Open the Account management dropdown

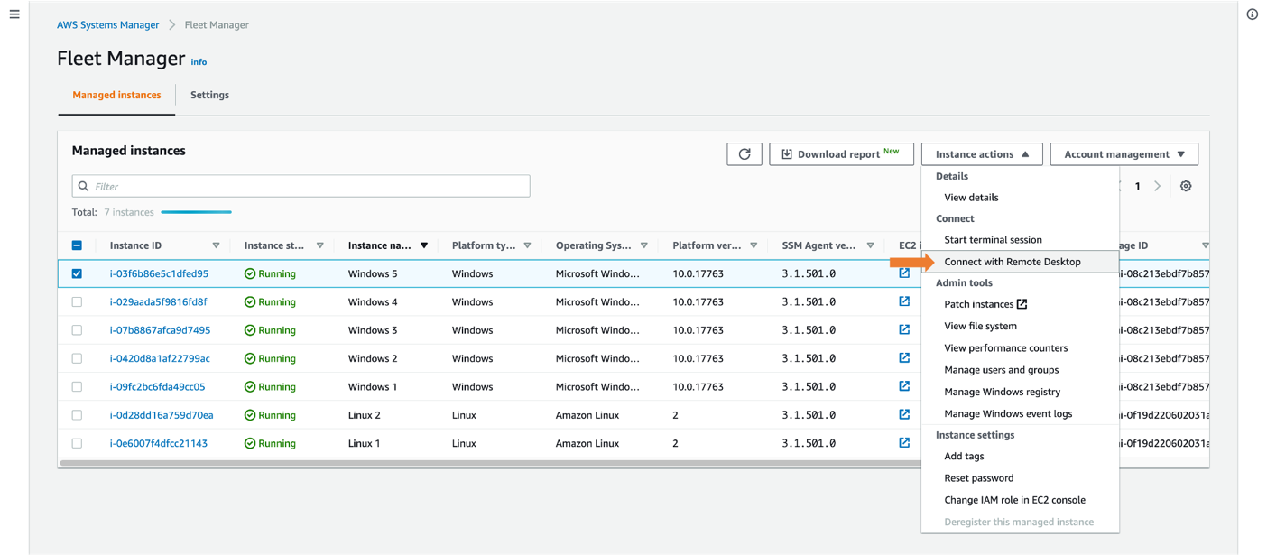(x=1124, y=153)
